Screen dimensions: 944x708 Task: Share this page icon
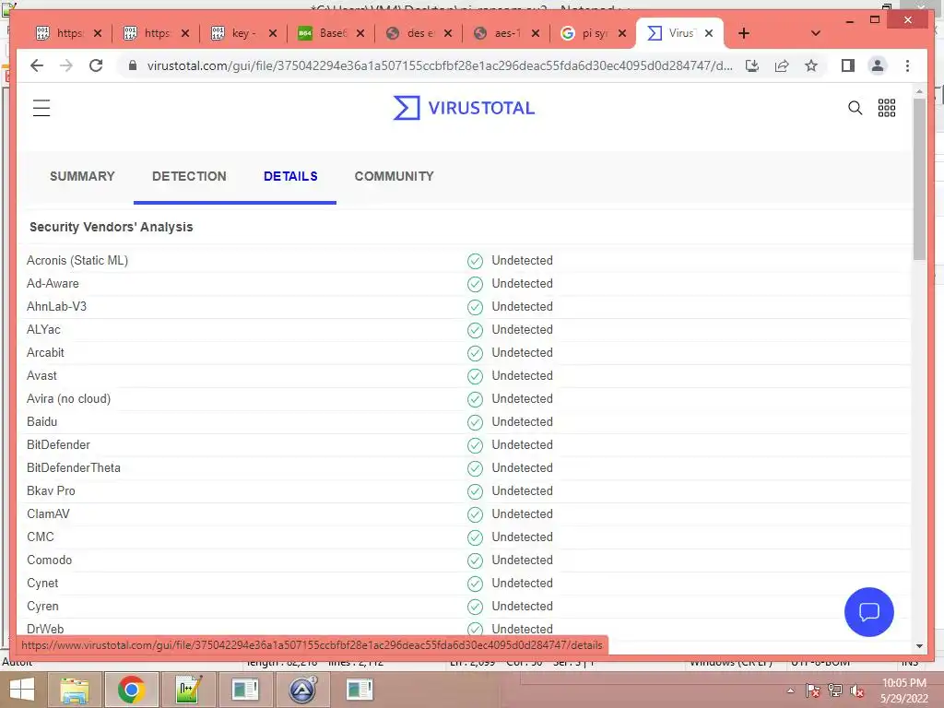click(782, 65)
